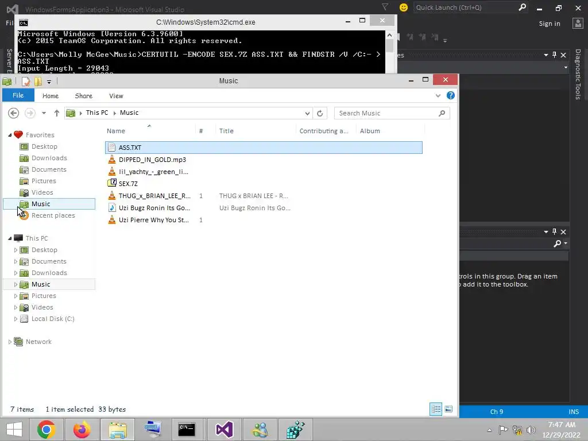This screenshot has width=588, height=441.
Task: Open the Home ribbon tab
Action: pyautogui.click(x=51, y=96)
